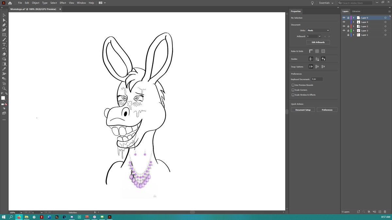Click the Edit Artboards button
392x220 pixels.
coord(318,42)
